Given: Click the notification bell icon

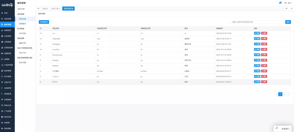Looking at the screenshot, I should click(280, 3).
